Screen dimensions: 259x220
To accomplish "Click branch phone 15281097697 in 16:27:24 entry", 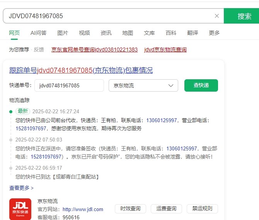I will point(31,128).
